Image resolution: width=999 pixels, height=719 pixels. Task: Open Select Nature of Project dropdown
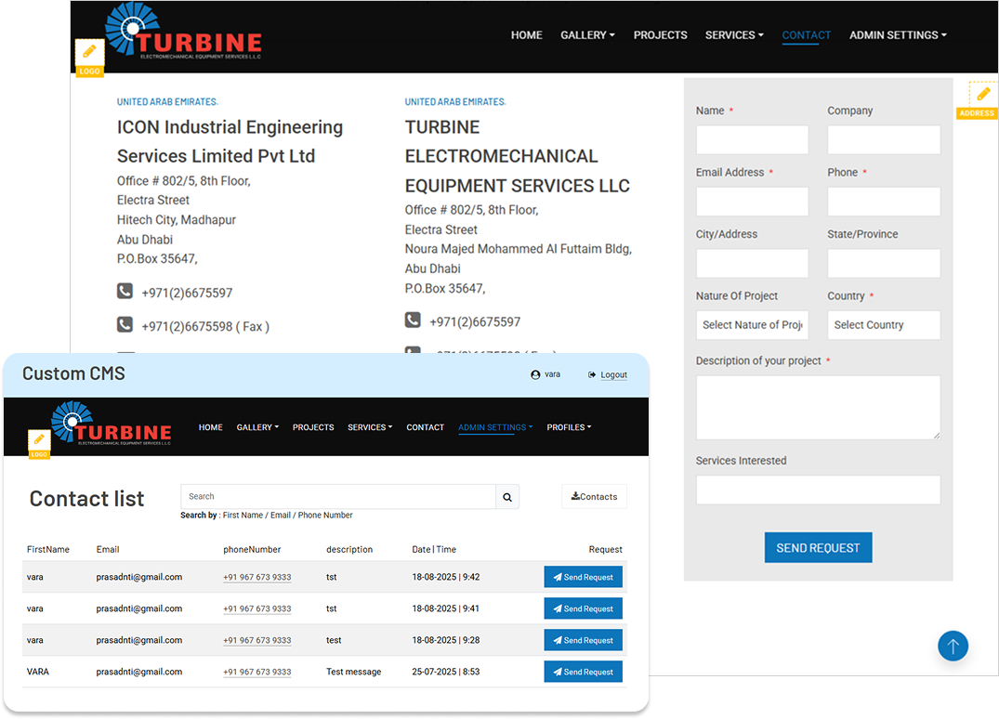click(x=752, y=325)
